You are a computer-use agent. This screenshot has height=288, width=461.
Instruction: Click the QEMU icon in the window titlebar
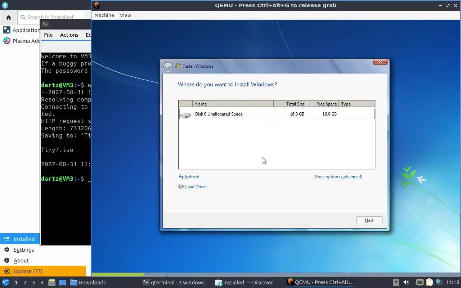(x=96, y=5)
